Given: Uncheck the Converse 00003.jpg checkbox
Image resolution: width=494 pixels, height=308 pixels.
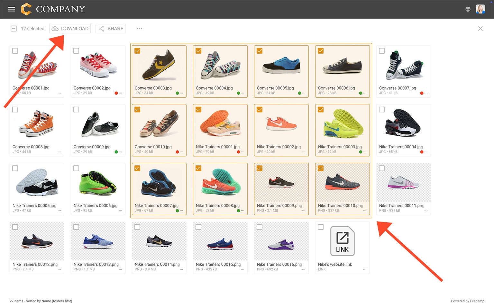Looking at the screenshot, I should (137, 51).
